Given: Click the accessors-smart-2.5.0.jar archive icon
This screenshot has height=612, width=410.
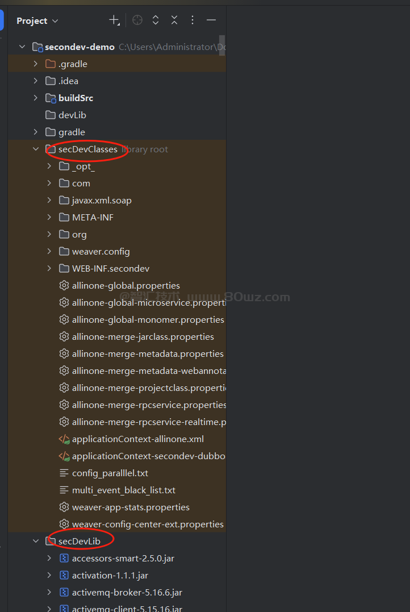Looking at the screenshot, I should pos(64,559).
